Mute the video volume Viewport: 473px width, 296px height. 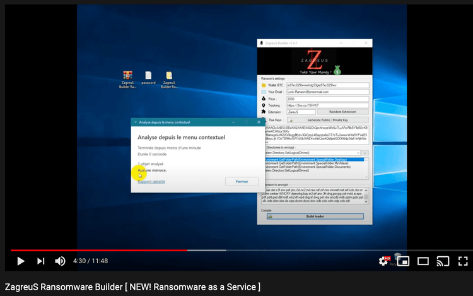click(61, 261)
